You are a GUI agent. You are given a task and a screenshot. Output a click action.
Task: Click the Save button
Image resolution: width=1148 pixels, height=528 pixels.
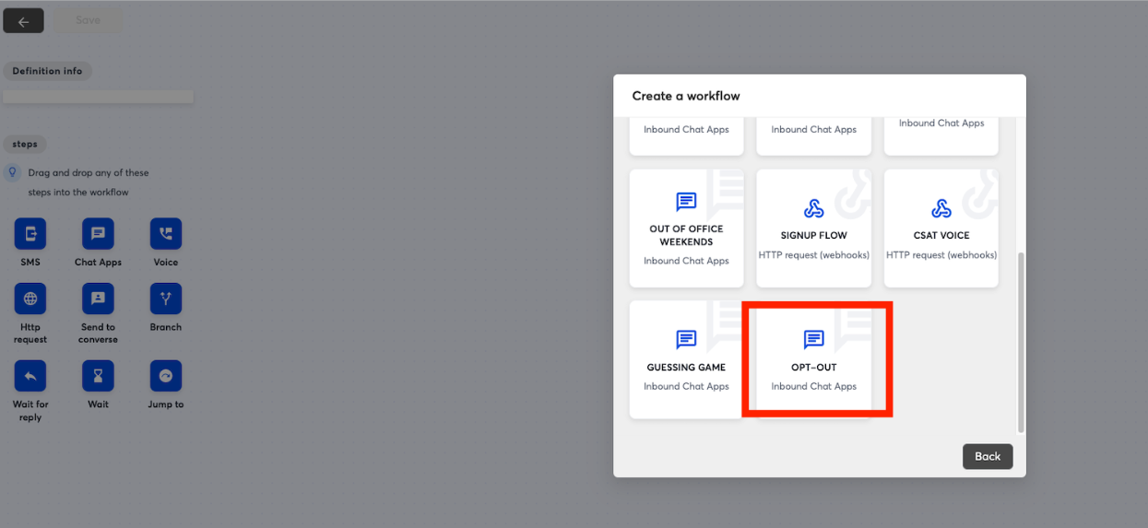point(88,20)
